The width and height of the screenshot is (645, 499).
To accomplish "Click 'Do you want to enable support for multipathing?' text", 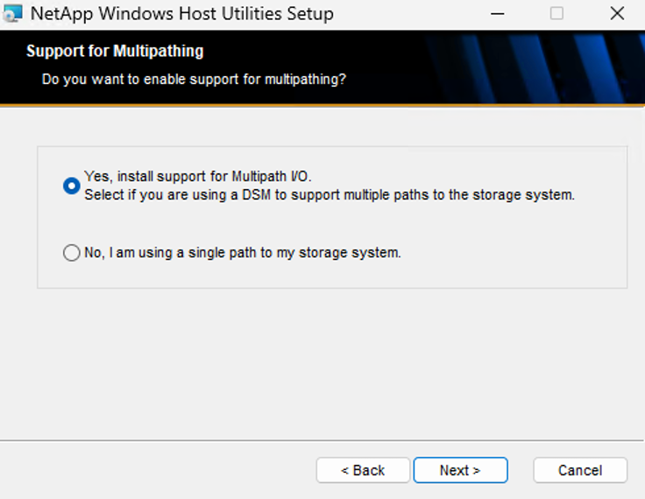I will 194,79.
